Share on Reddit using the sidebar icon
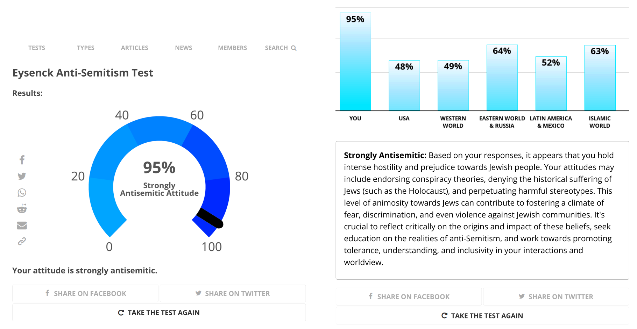 pos(22,209)
